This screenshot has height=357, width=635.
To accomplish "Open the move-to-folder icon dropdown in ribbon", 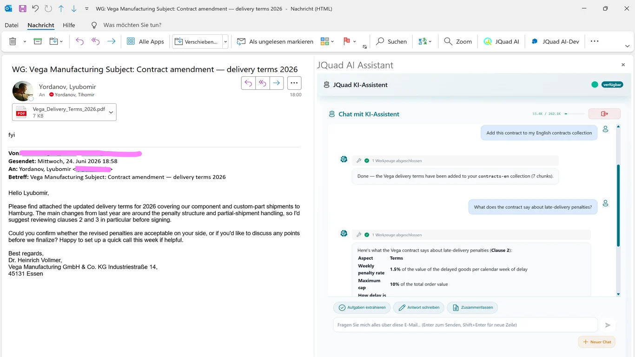I will [56, 41].
